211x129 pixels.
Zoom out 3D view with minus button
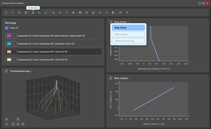tap(6, 124)
